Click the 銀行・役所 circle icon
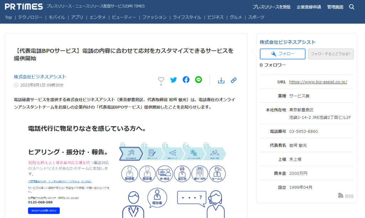This screenshot has height=218, width=365. pos(200,173)
